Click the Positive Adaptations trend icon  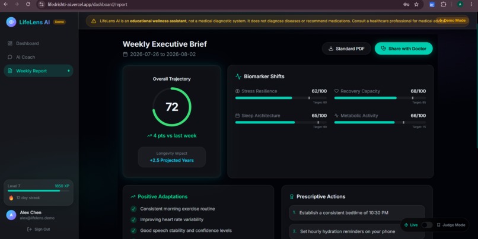133,197
